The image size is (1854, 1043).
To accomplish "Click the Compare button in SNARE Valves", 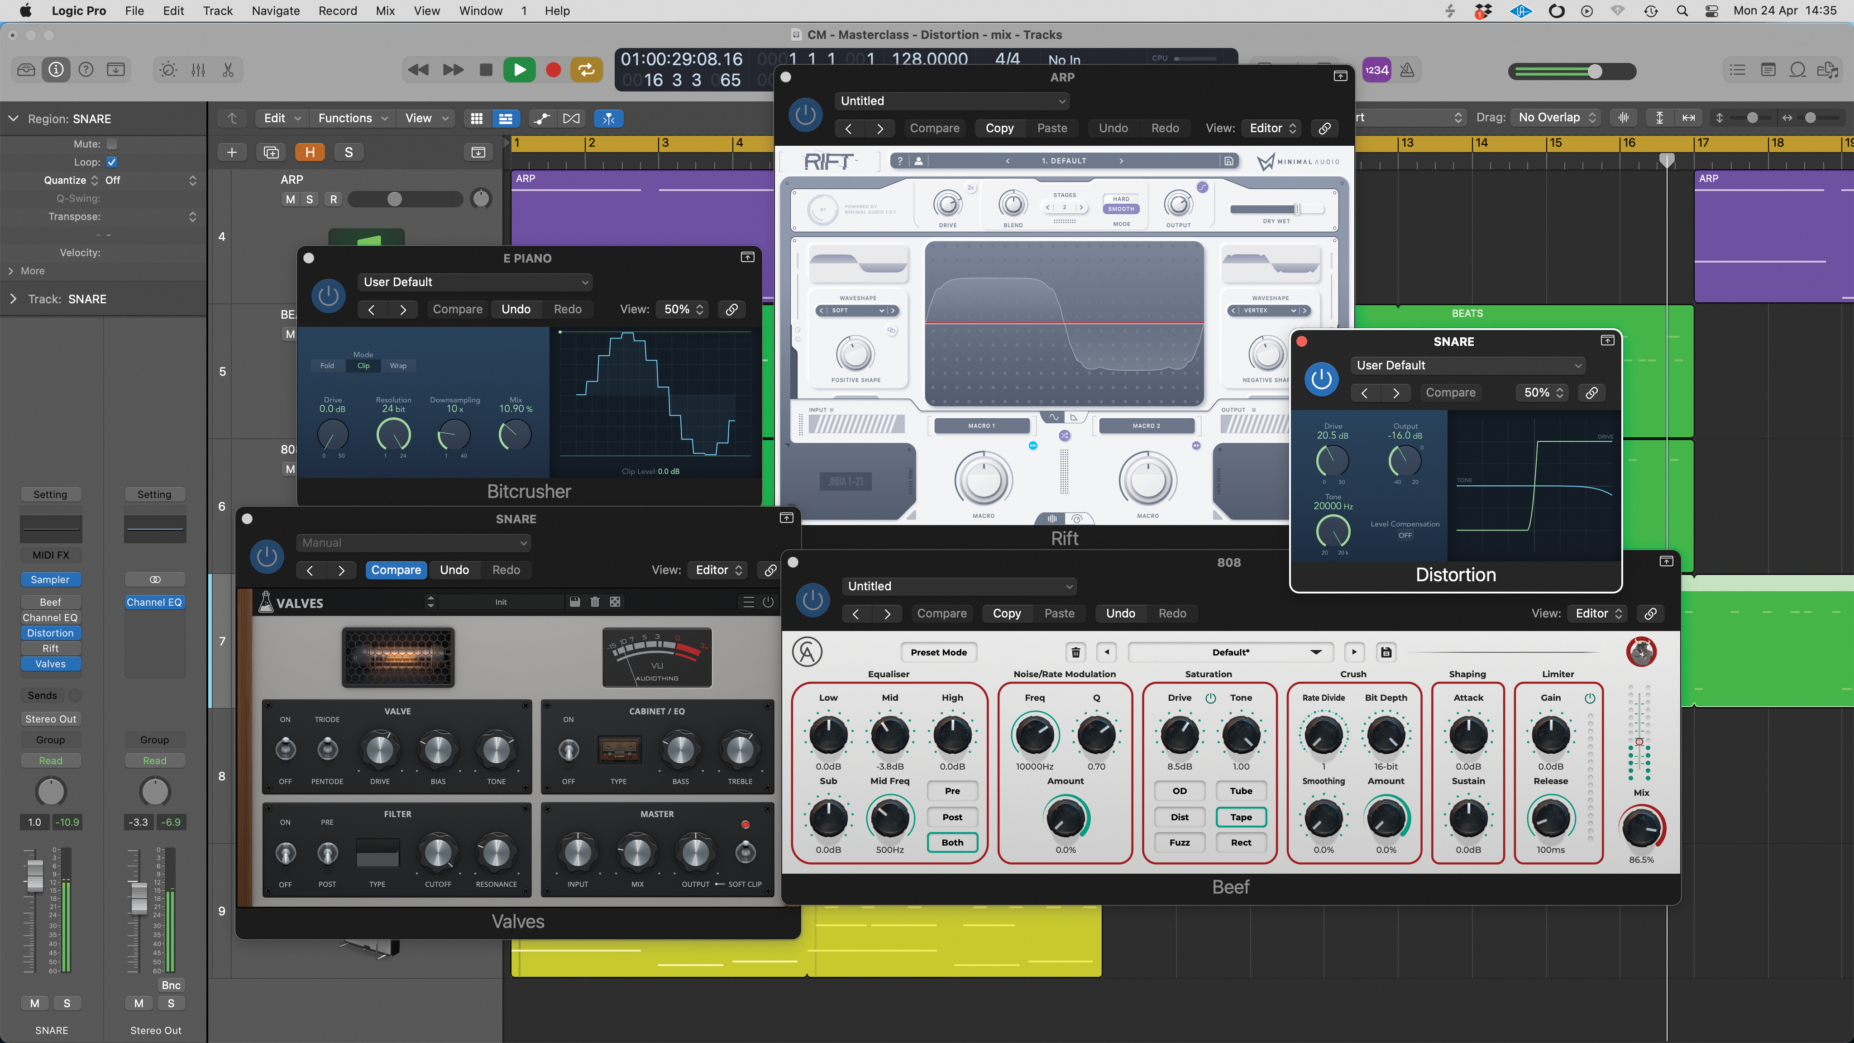I will tap(396, 570).
